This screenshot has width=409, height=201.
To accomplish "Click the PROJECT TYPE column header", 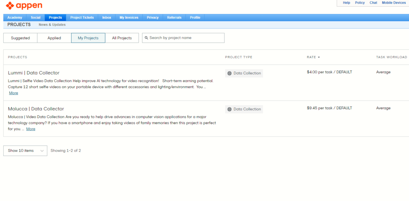I will 239,57.
